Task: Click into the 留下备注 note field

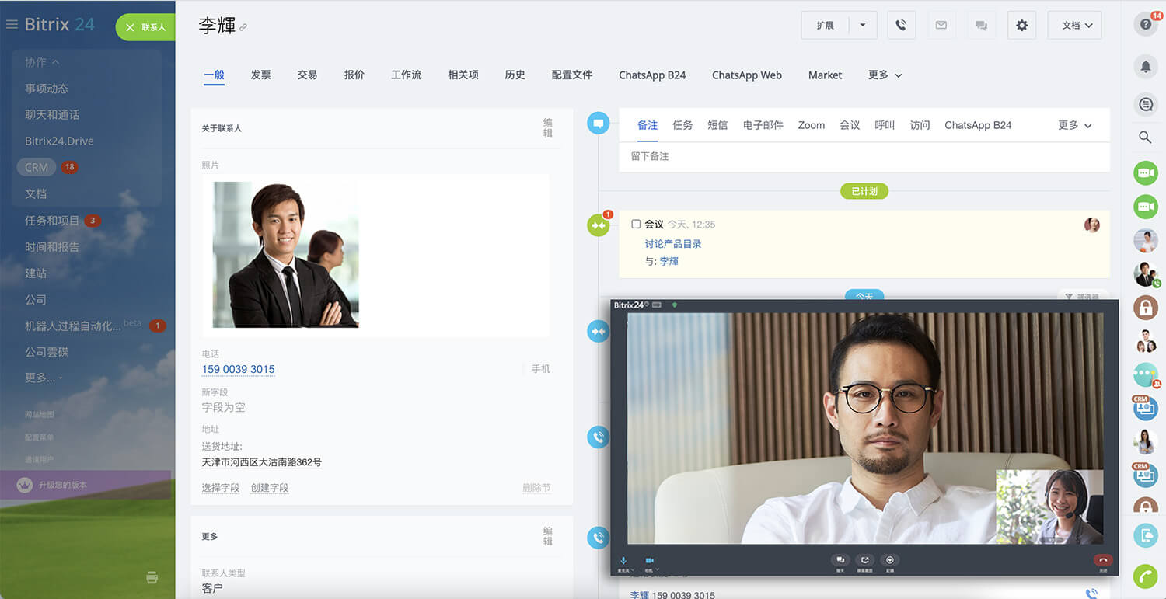Action: click(864, 157)
